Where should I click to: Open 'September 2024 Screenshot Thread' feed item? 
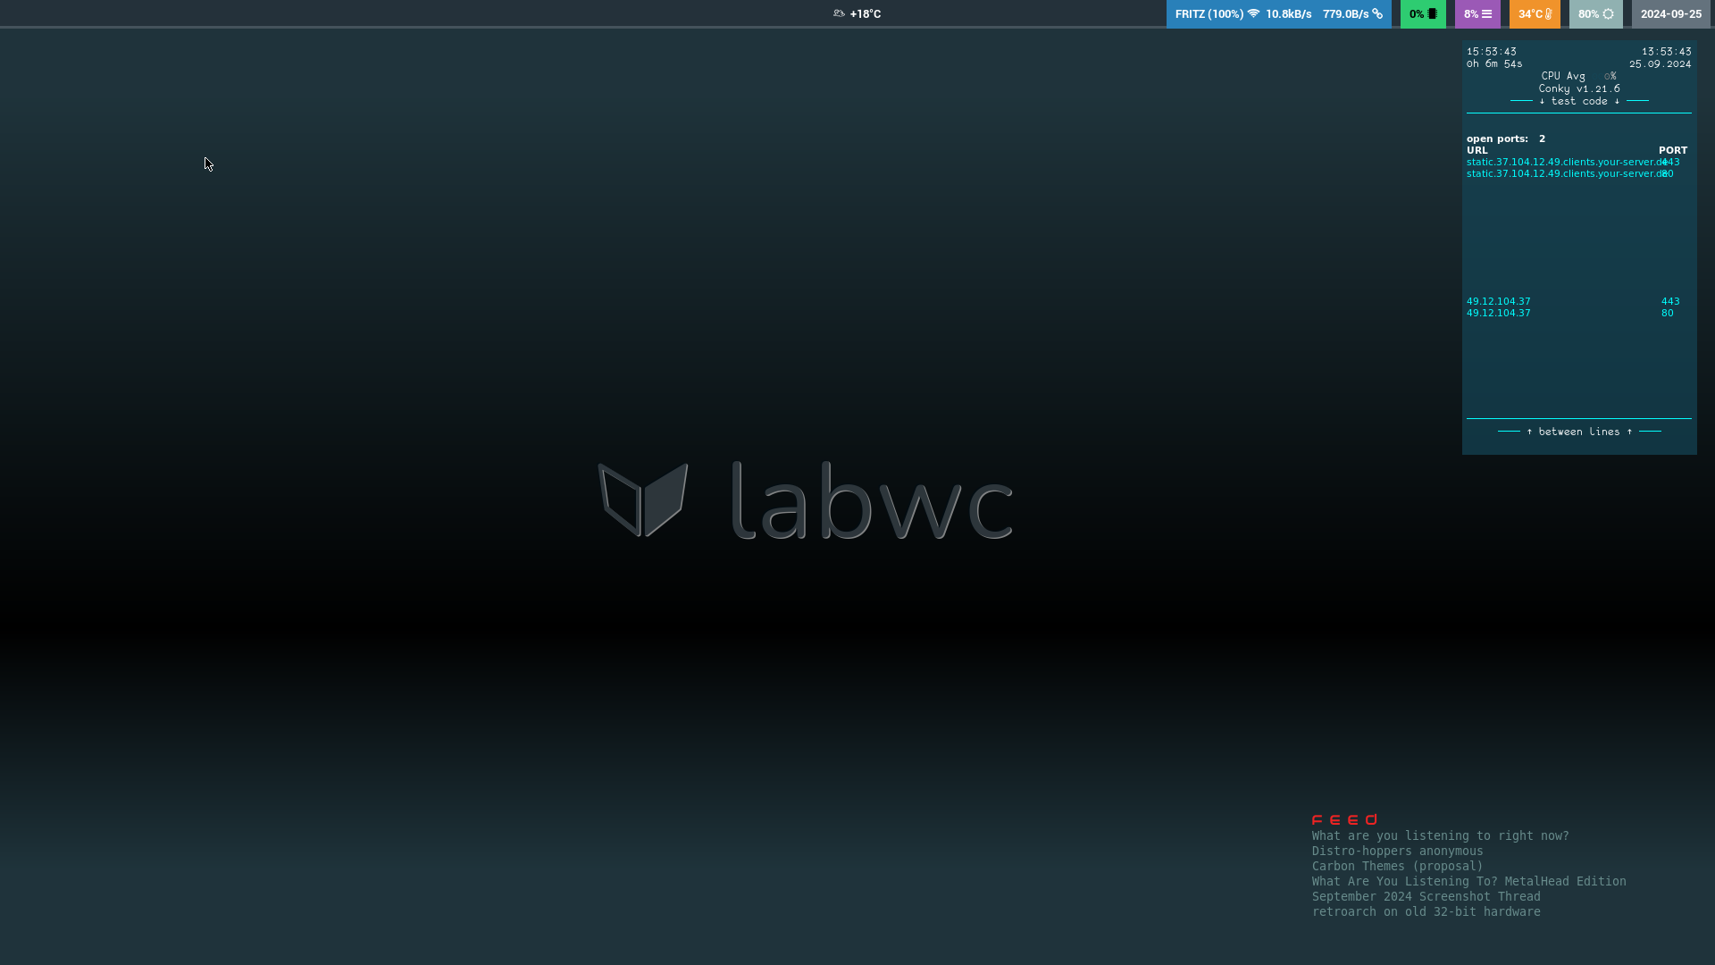[x=1426, y=896]
